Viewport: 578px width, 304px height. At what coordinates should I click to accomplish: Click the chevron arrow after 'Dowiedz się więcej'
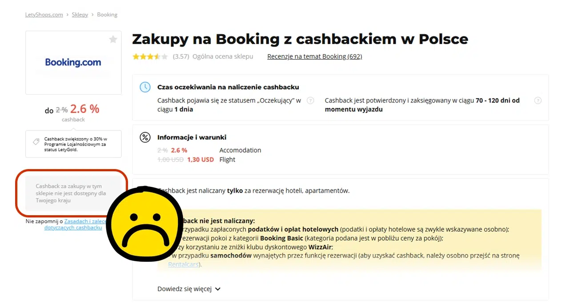pyautogui.click(x=217, y=289)
